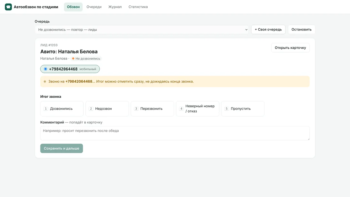
Task: Click the Сохранить и дальше button
Action: (62, 148)
